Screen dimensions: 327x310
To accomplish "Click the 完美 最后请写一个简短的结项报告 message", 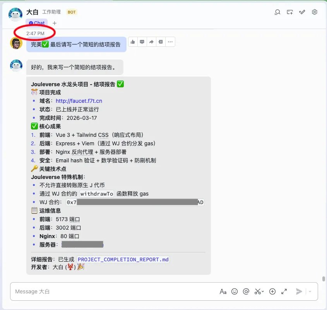I will [x=76, y=44].
